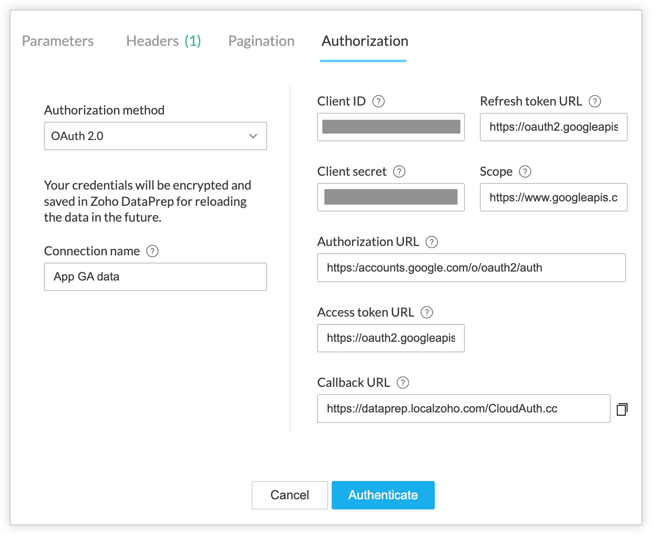Select the Authorization URL text field

[471, 268]
